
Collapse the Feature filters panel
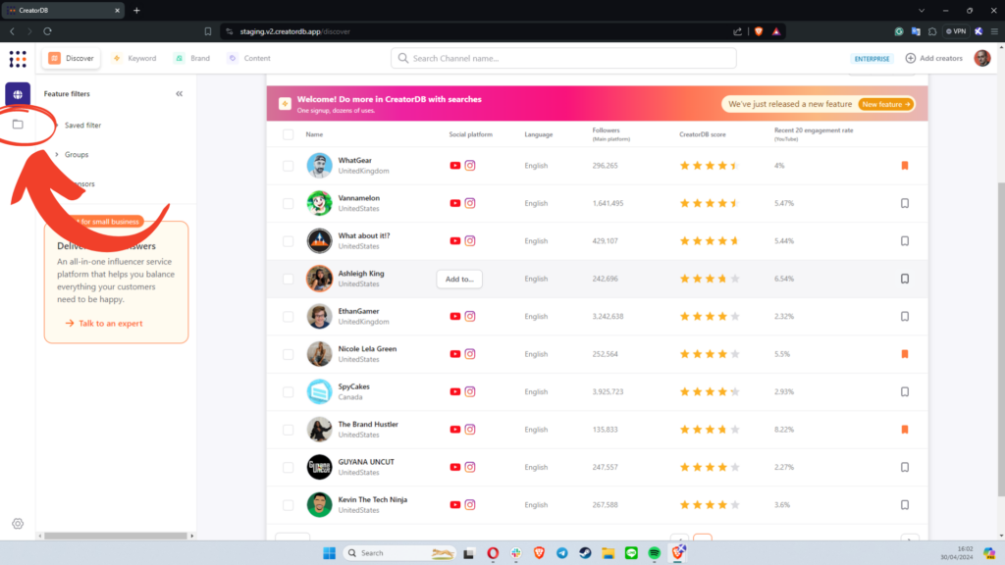180,93
